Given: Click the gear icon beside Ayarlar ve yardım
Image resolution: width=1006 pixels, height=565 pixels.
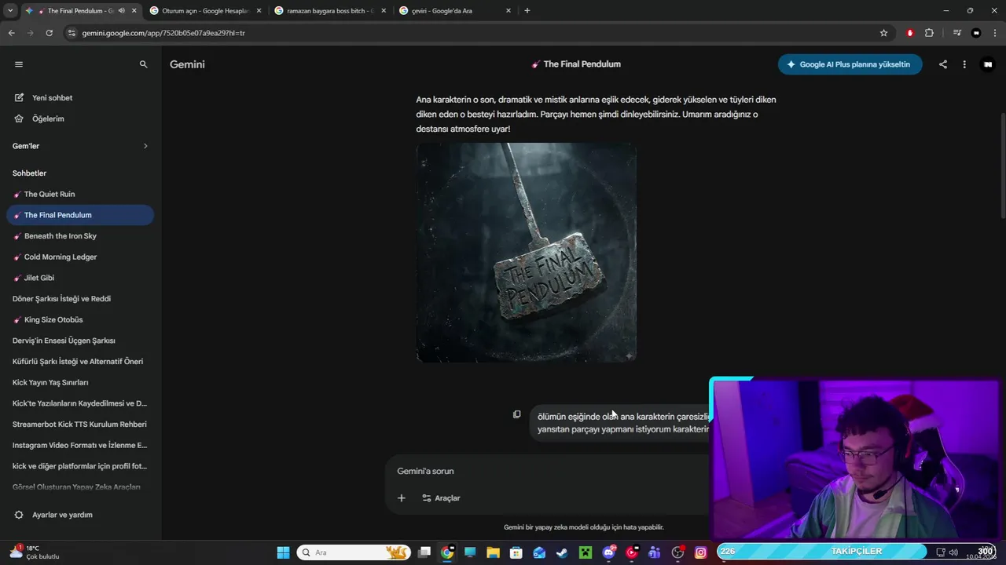Looking at the screenshot, I should (19, 515).
